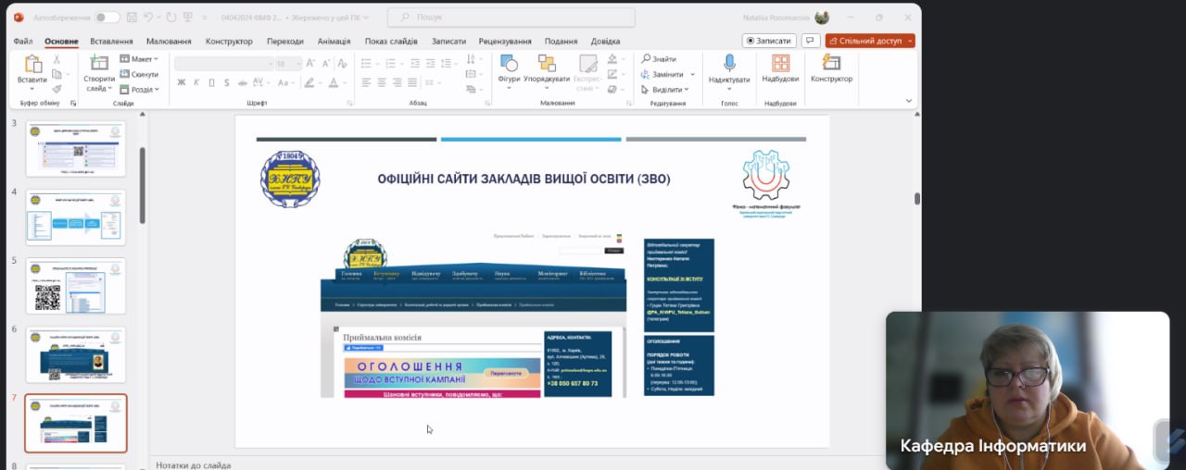Switch to the Показ слайдів tab
Screen dimensions: 1186x470
point(391,41)
